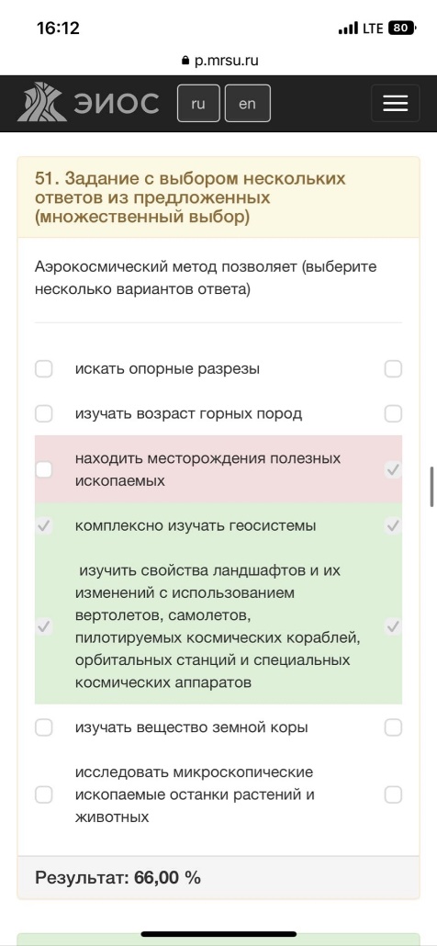Tick left box for 'находить месторождения полезных ископаемых'
437x946 pixels.
pos(43,469)
